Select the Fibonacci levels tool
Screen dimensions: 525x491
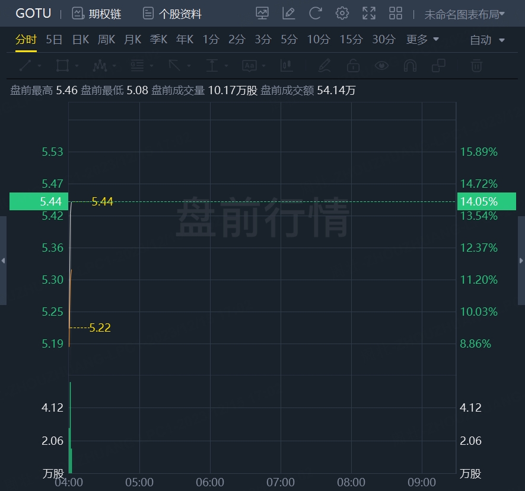click(137, 66)
